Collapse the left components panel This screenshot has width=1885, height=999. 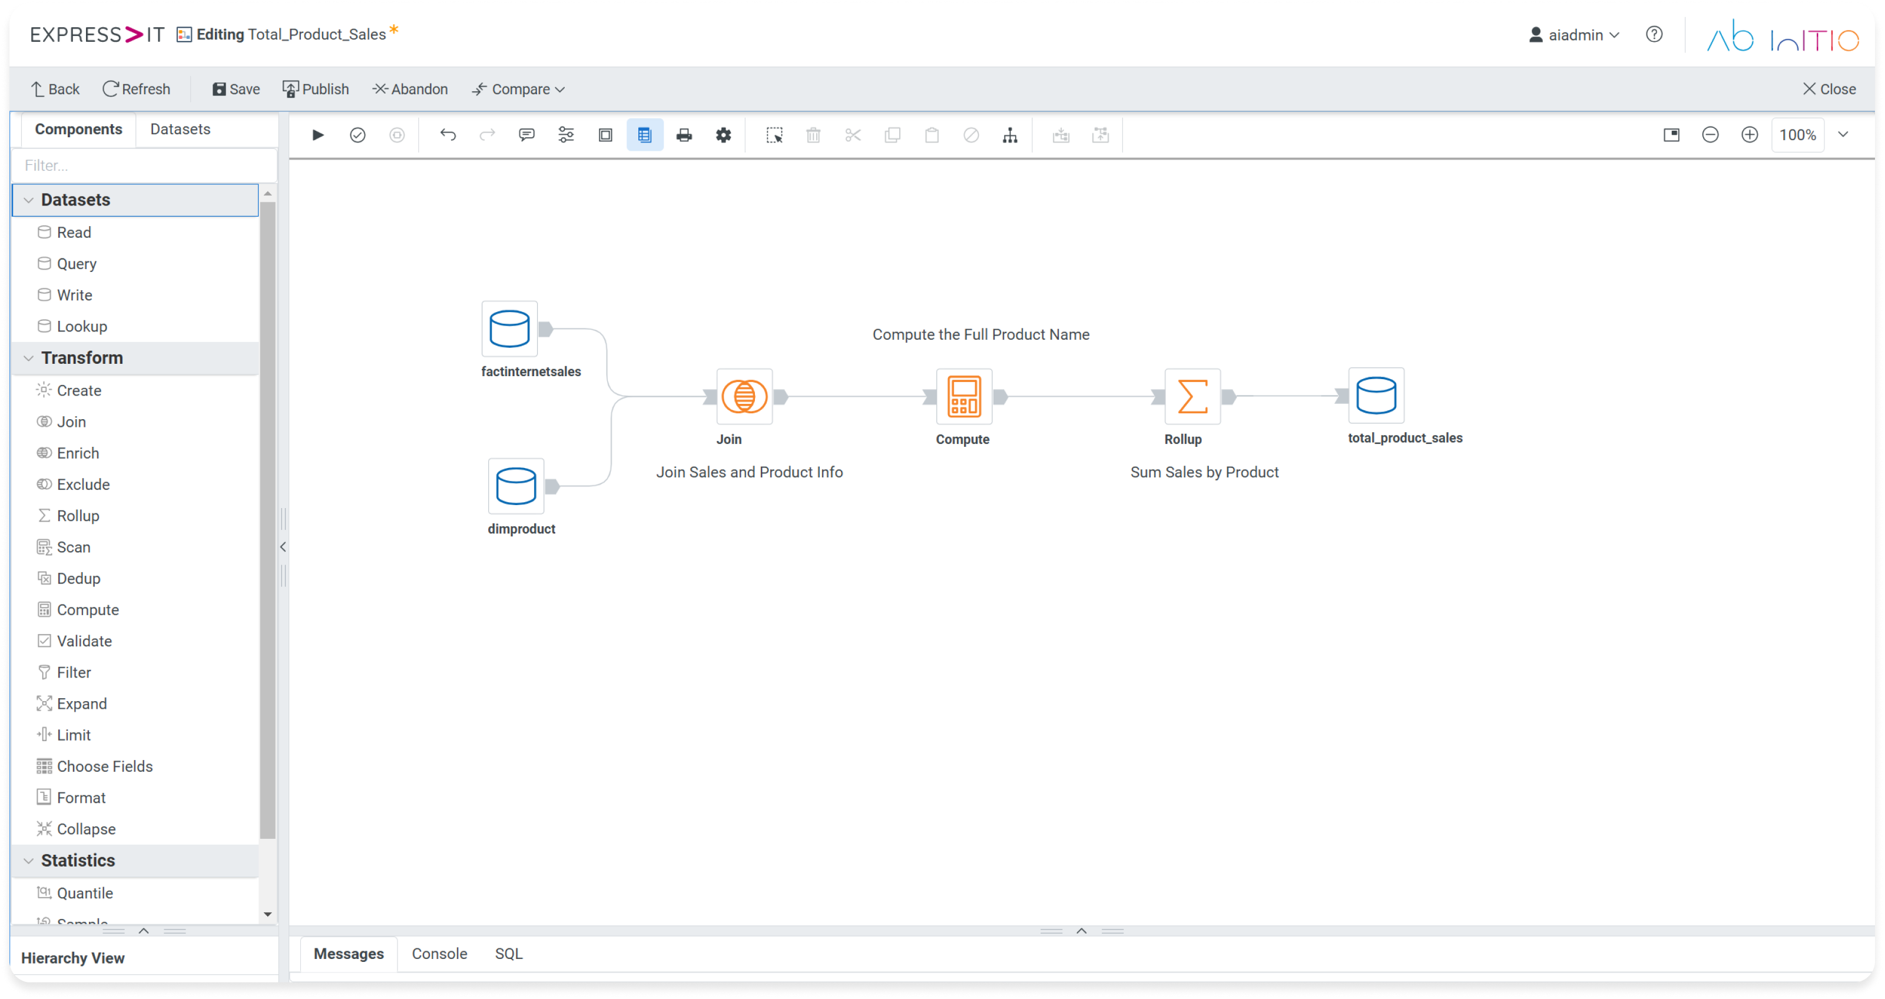click(283, 546)
